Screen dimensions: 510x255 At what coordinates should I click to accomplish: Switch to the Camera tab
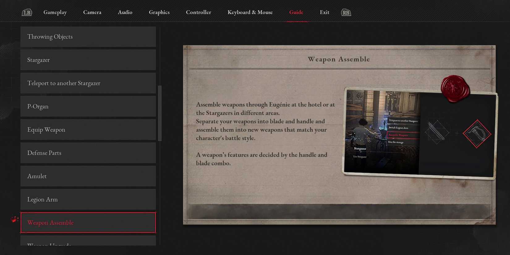[x=92, y=12]
